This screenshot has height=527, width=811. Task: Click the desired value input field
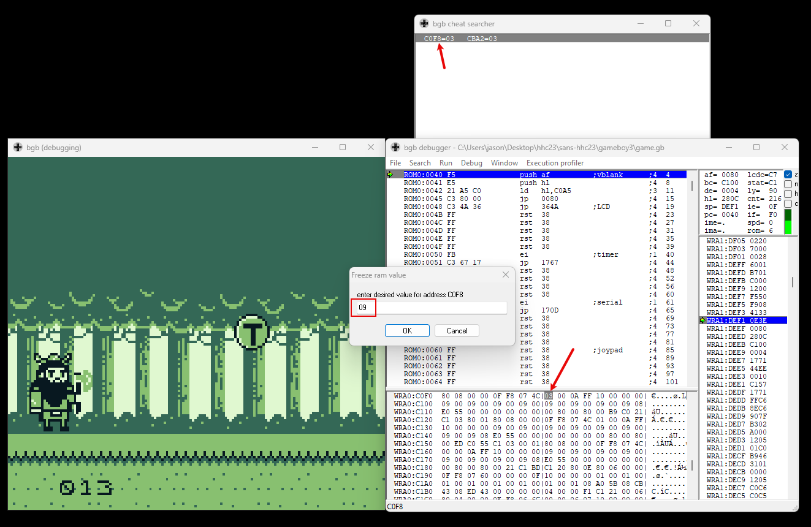pos(432,307)
